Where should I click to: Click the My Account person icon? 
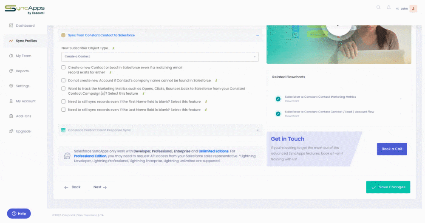point(11,101)
